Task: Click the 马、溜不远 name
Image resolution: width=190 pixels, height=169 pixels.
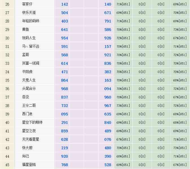Action: coord(30,46)
